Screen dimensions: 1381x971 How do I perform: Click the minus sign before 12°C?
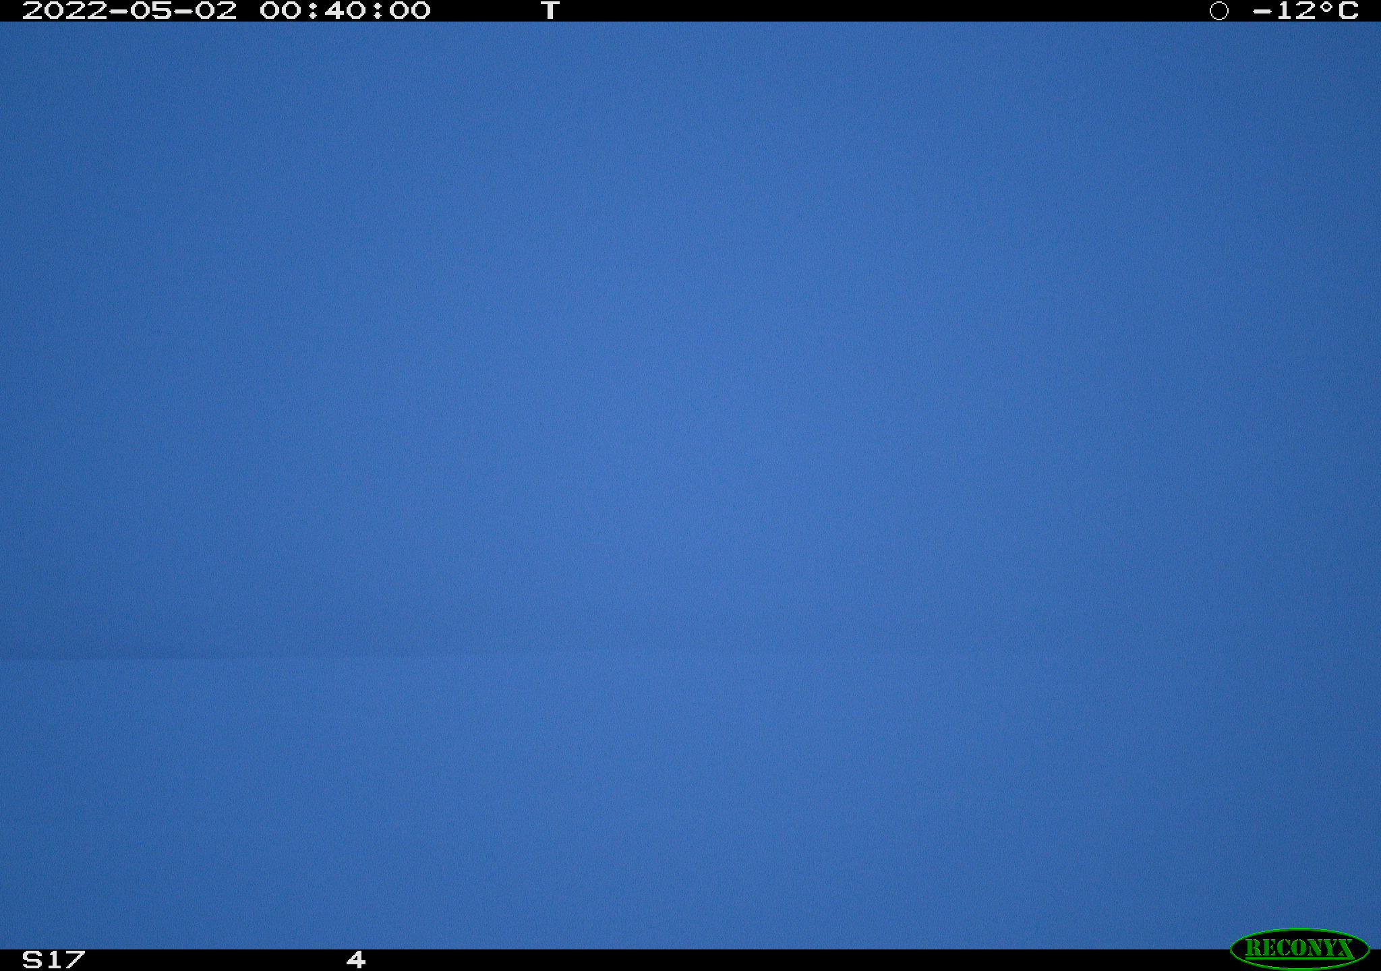[x=1262, y=11]
